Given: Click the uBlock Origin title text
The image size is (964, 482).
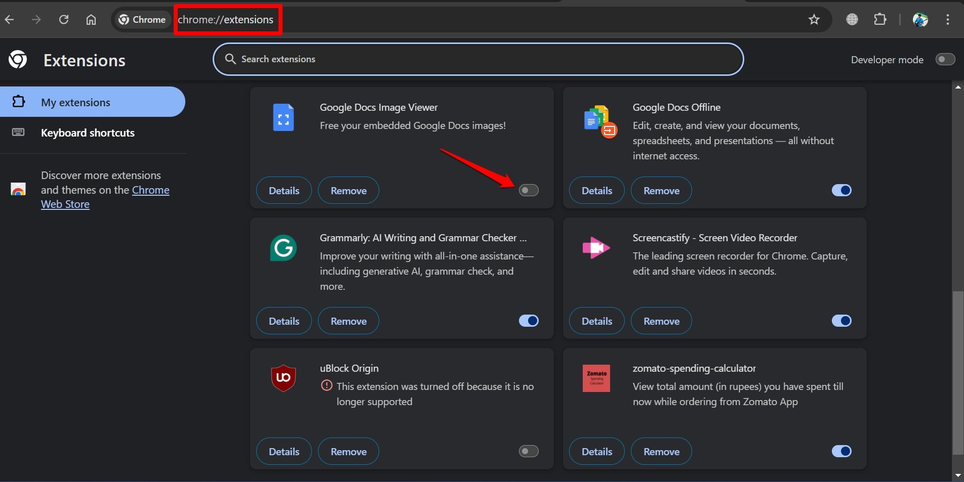Looking at the screenshot, I should pyautogui.click(x=349, y=368).
